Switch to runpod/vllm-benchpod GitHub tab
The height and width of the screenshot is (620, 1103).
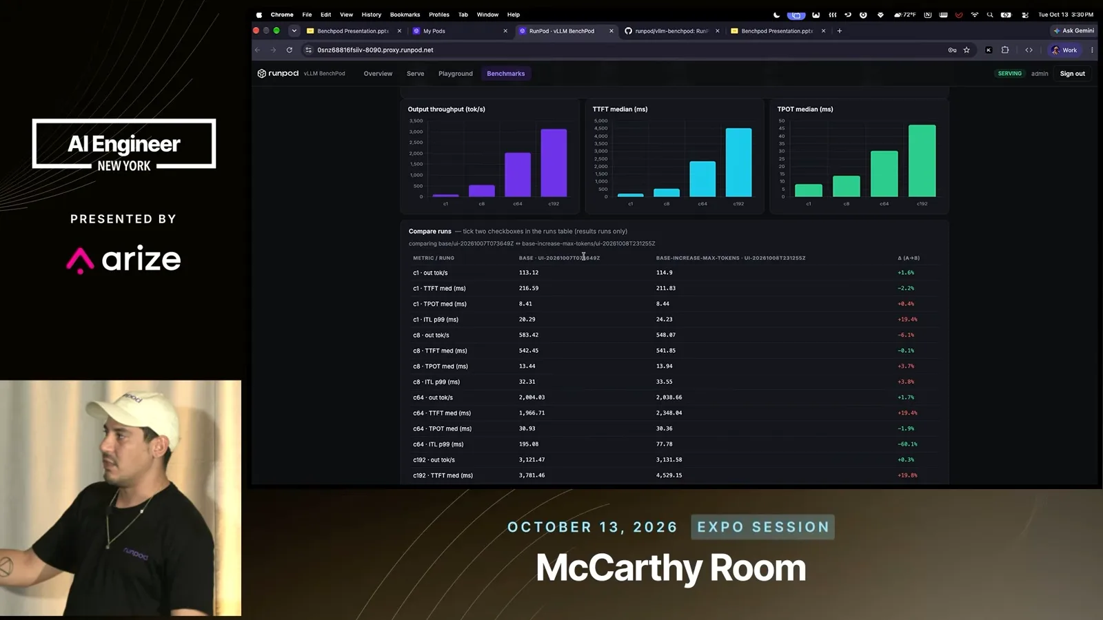671,31
